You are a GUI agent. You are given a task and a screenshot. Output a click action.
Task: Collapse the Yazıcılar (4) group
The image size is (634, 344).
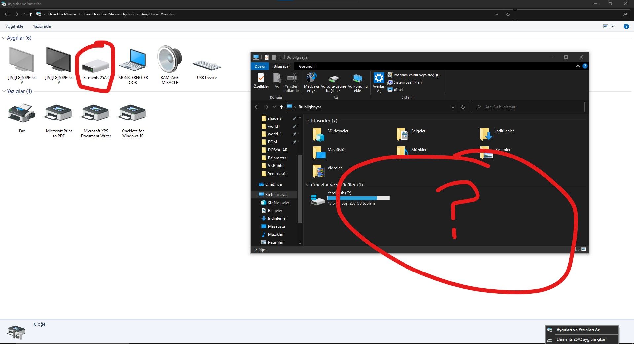click(x=4, y=91)
